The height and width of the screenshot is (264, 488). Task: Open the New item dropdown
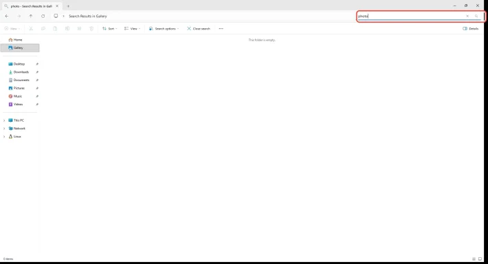click(x=12, y=29)
